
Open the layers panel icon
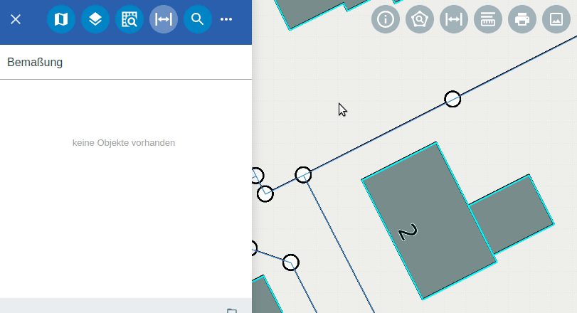pos(95,19)
